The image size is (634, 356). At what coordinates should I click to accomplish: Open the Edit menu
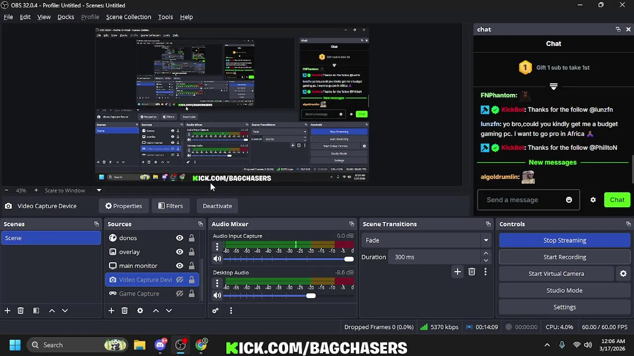[25, 17]
